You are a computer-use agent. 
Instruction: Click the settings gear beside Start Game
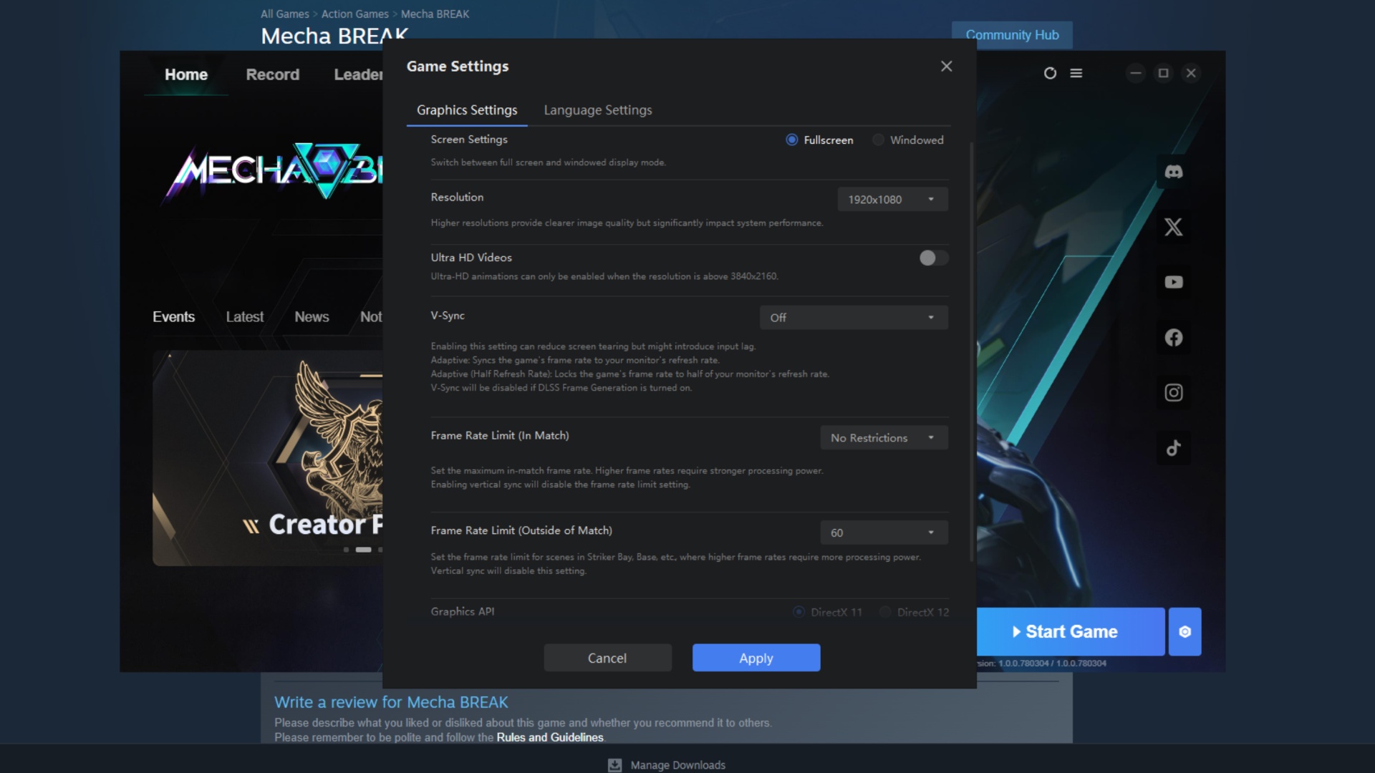(x=1185, y=631)
